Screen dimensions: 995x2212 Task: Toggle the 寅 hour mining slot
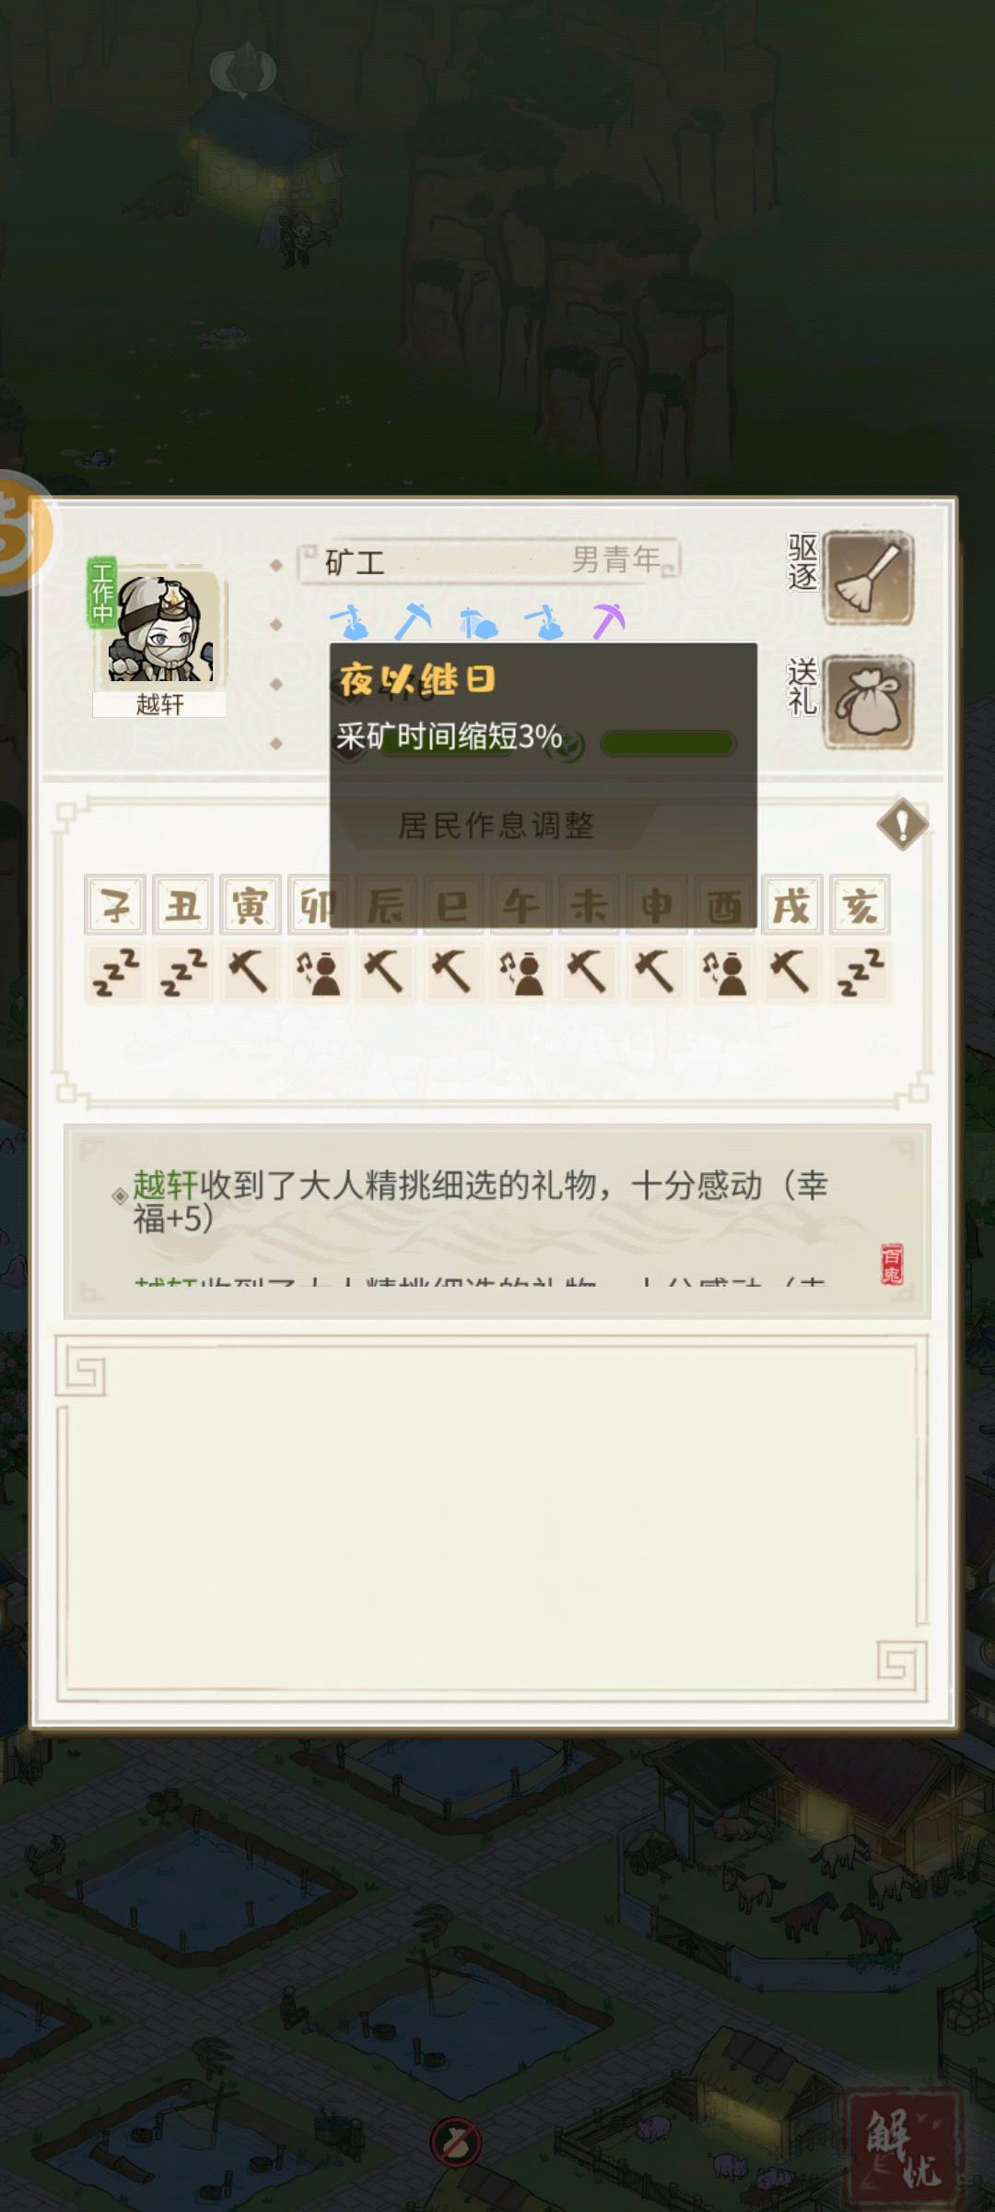coord(250,972)
